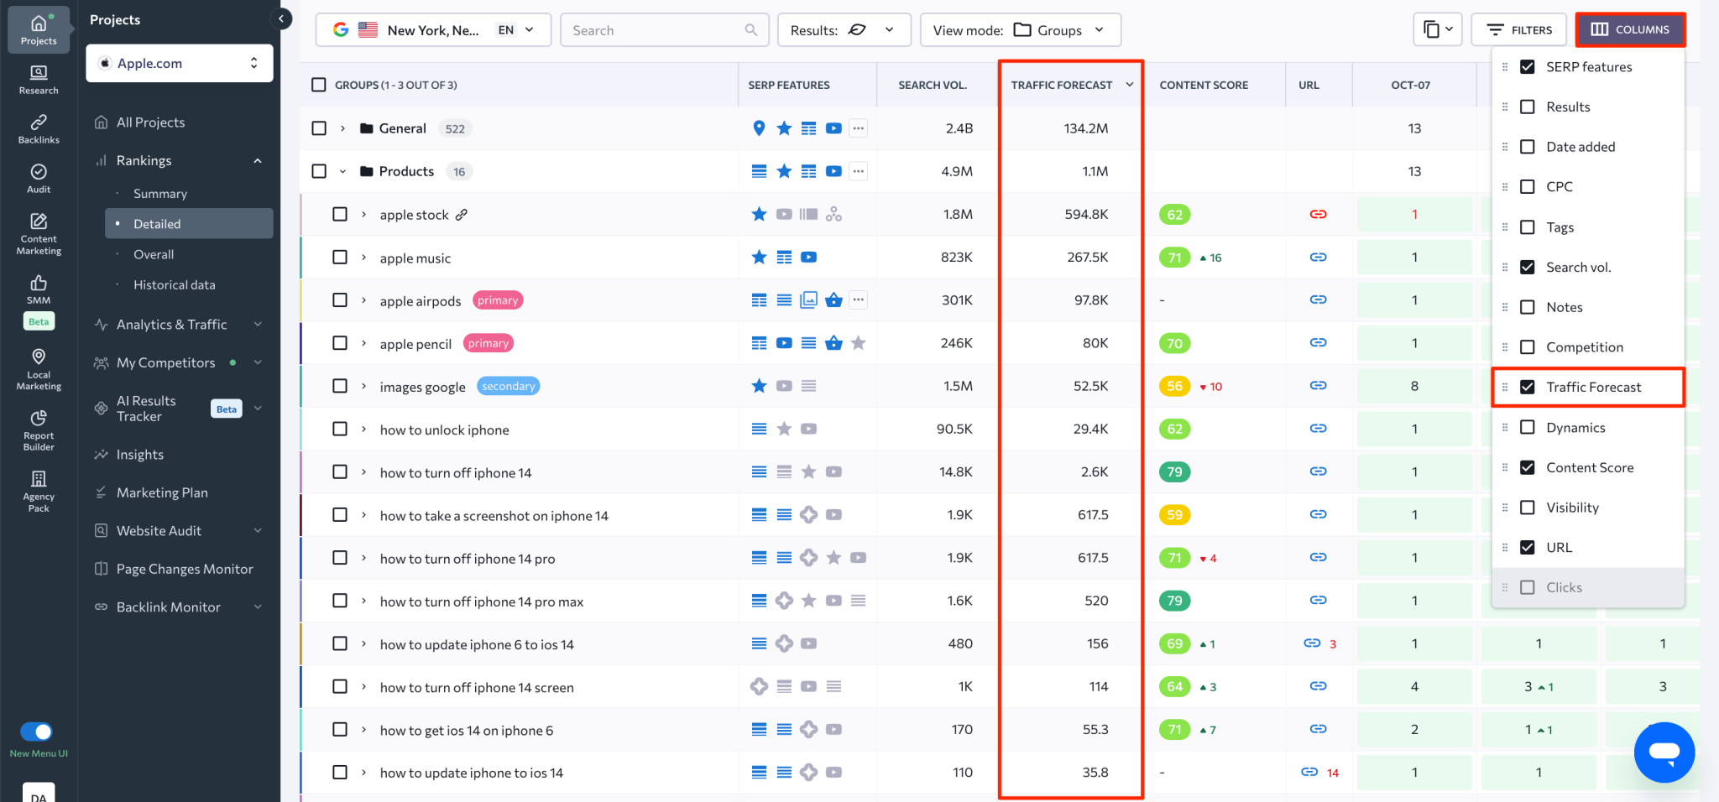Expand the General group
1719x802 pixels.
click(x=342, y=128)
